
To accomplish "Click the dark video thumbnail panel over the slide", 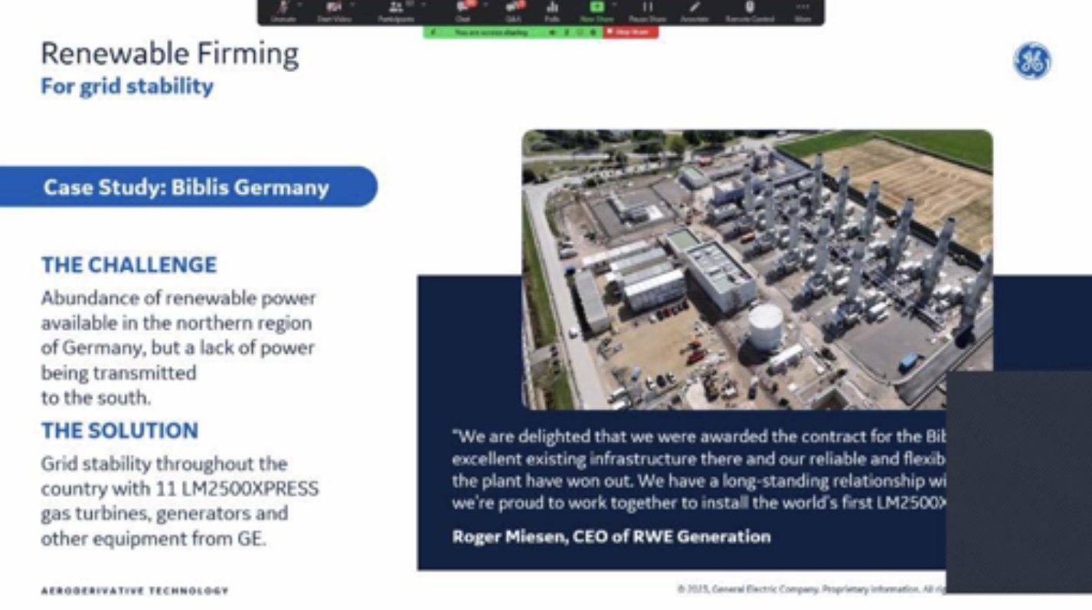I will click(1019, 481).
